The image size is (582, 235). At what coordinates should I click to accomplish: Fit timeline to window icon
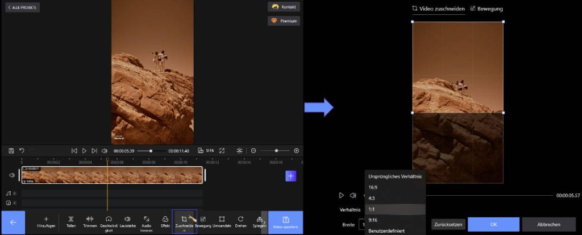pos(240,151)
